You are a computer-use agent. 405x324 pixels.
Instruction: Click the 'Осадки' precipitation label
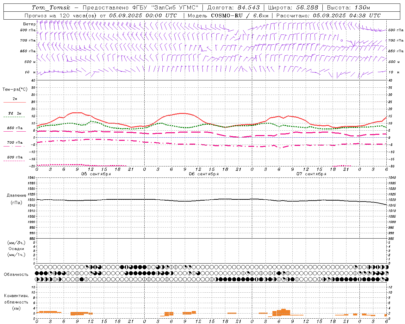tap(16, 249)
